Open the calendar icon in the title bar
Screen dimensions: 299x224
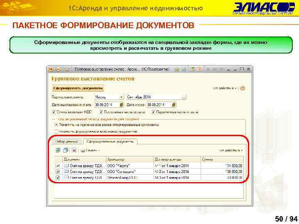tap(199, 69)
